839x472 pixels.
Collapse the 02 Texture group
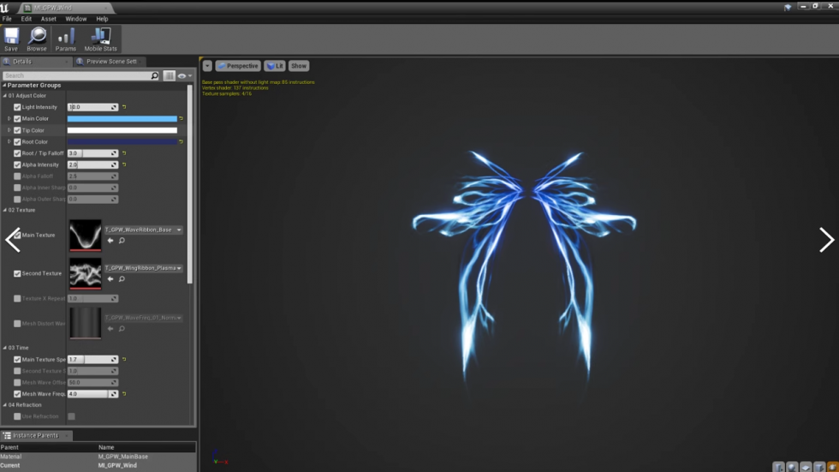coord(5,211)
